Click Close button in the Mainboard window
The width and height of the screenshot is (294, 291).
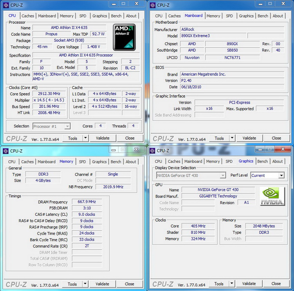pyautogui.click(x=276, y=138)
